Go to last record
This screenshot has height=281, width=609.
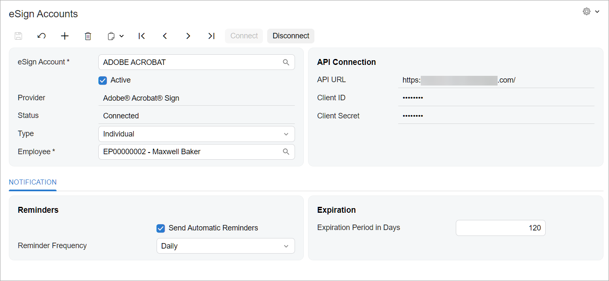(x=211, y=36)
